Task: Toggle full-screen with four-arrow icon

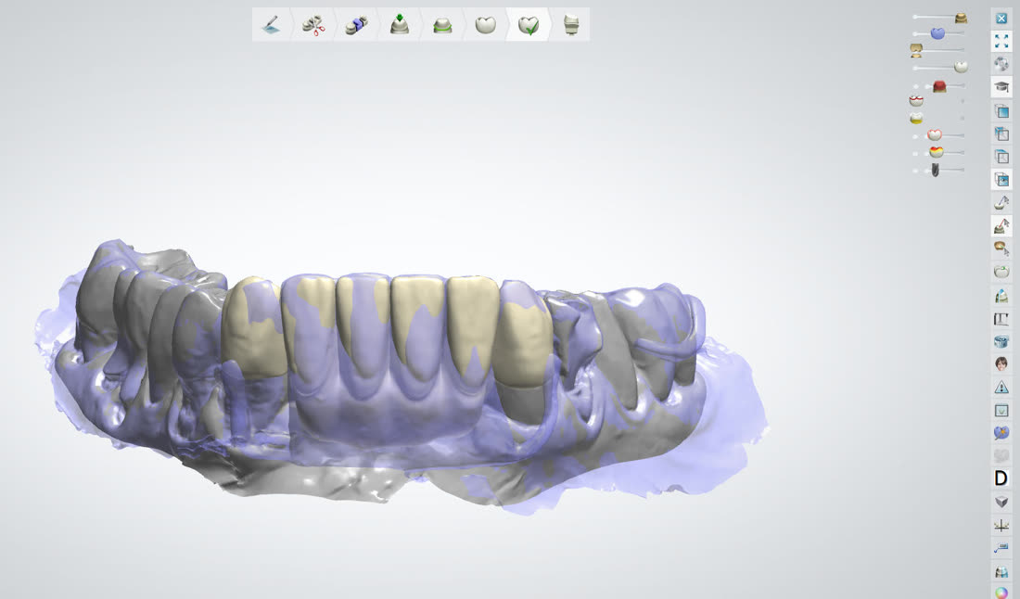Action: (x=1001, y=41)
